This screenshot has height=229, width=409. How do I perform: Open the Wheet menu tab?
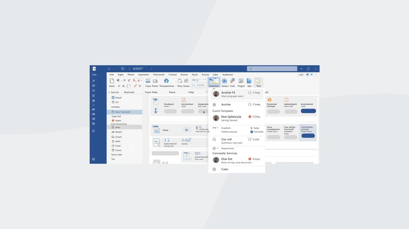tap(131, 75)
